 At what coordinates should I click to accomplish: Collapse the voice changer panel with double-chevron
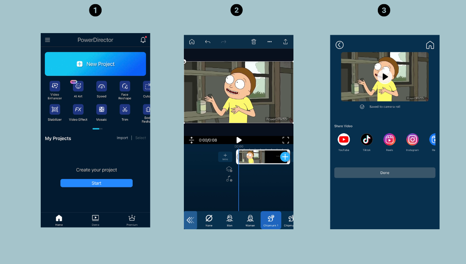tap(191, 220)
